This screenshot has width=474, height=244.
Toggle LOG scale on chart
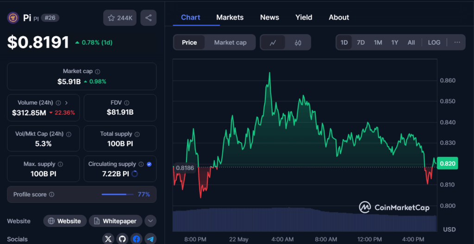click(434, 42)
